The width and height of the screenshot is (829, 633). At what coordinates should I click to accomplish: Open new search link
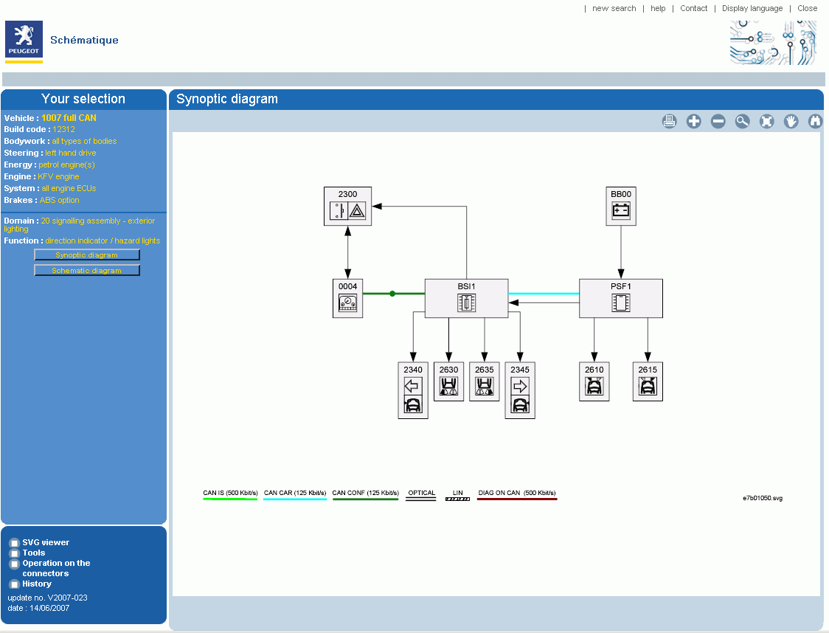(x=614, y=8)
